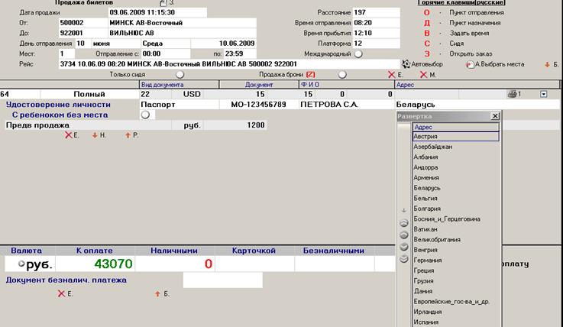563x327 pixels.
Task: Click the Карточкой payment cell
Action: [x=254, y=264]
